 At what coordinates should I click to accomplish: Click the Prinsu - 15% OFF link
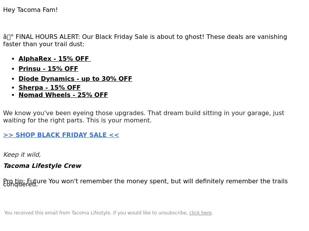tap(48, 69)
